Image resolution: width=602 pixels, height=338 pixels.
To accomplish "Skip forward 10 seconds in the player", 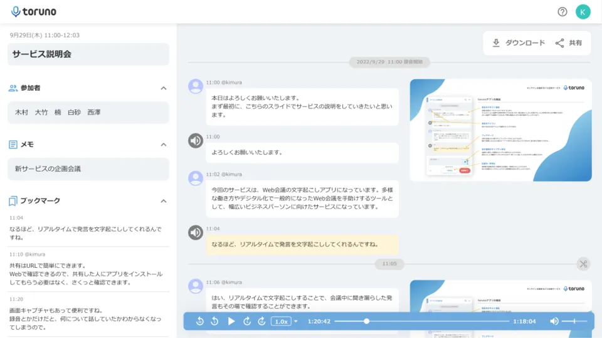I will [x=262, y=322].
